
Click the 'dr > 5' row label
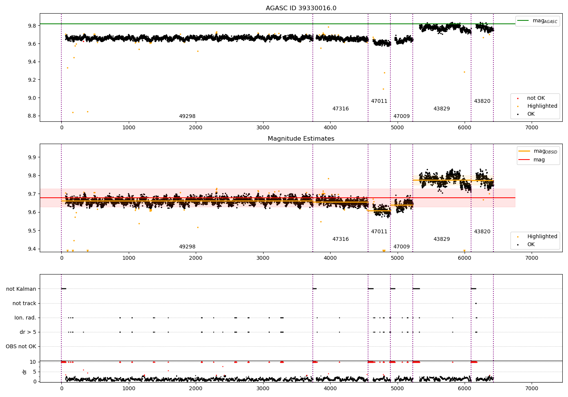(x=28, y=332)
